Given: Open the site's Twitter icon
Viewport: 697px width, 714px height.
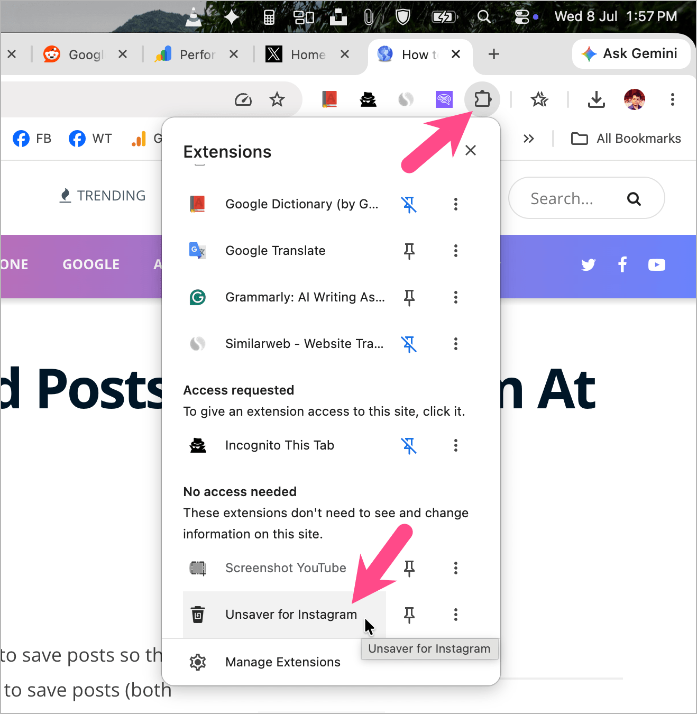Looking at the screenshot, I should (x=588, y=264).
